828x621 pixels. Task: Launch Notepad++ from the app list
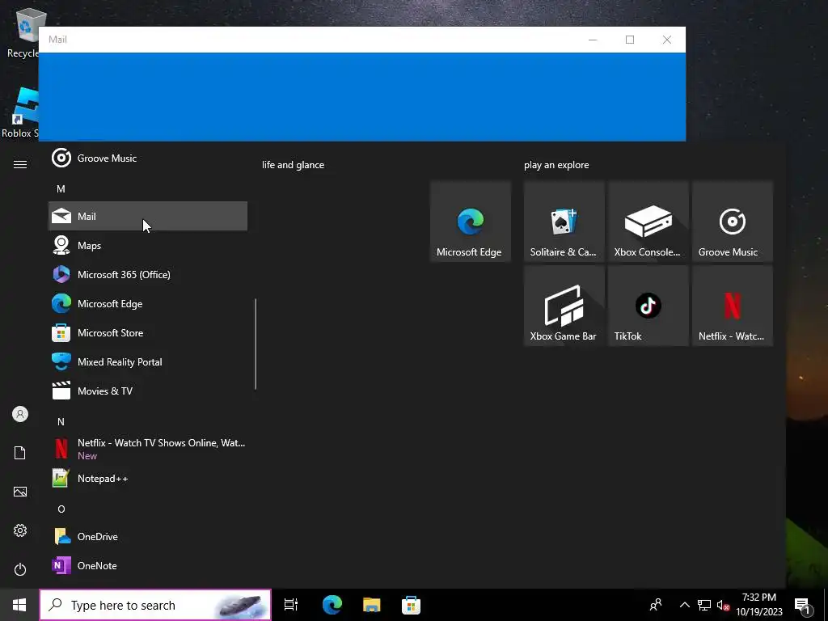[148, 479]
